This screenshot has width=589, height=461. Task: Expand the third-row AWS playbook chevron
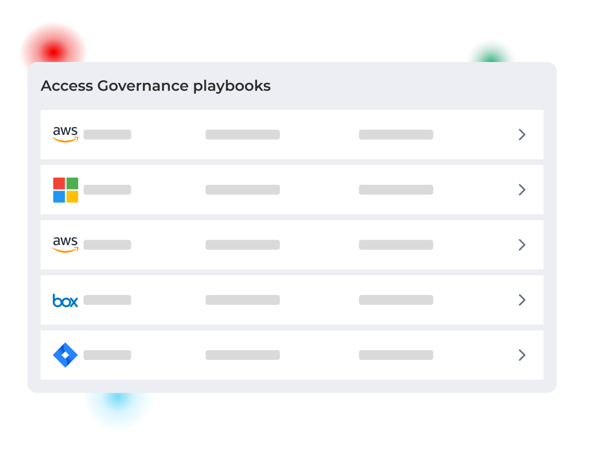point(522,245)
